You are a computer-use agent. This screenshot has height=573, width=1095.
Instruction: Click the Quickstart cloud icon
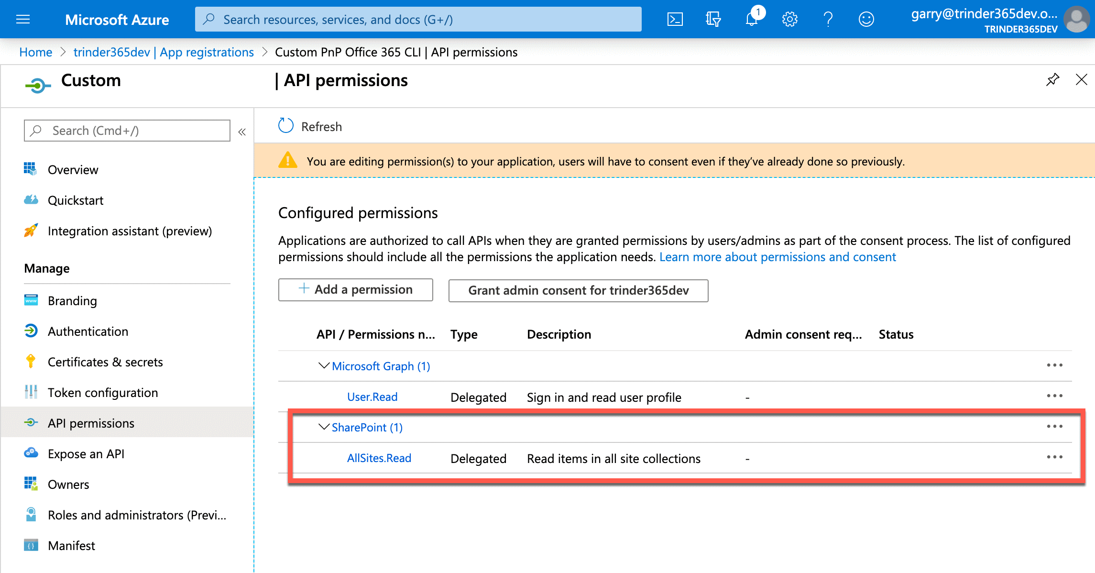coord(31,199)
